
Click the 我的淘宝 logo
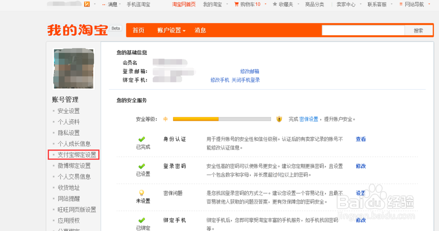click(77, 30)
